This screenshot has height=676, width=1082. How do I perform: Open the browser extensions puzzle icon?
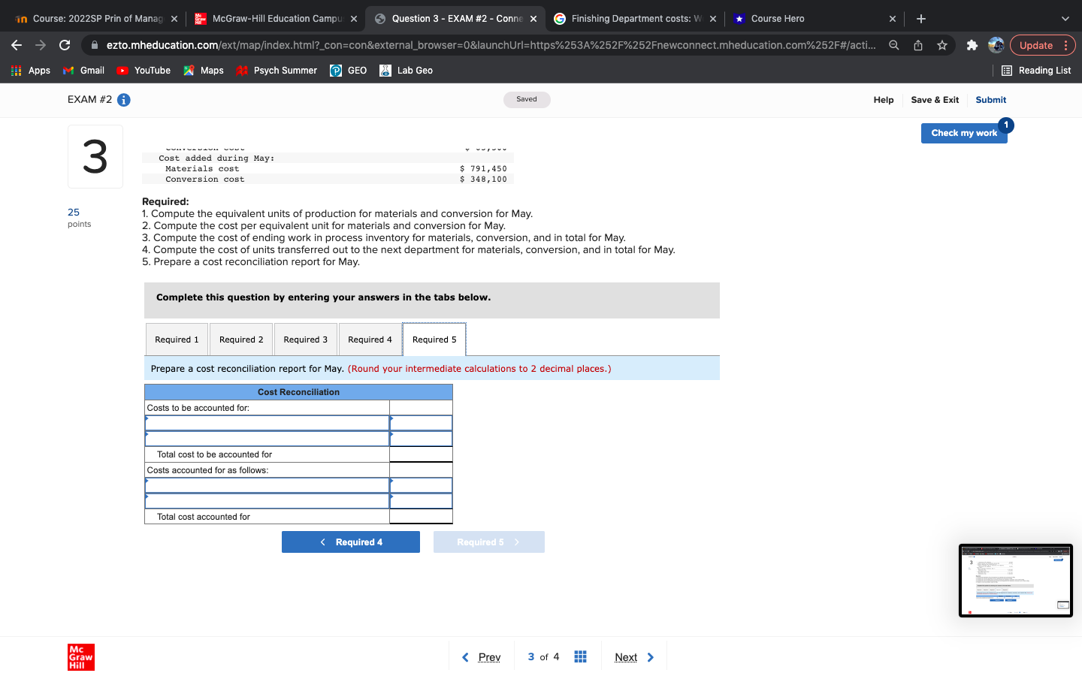(x=972, y=45)
